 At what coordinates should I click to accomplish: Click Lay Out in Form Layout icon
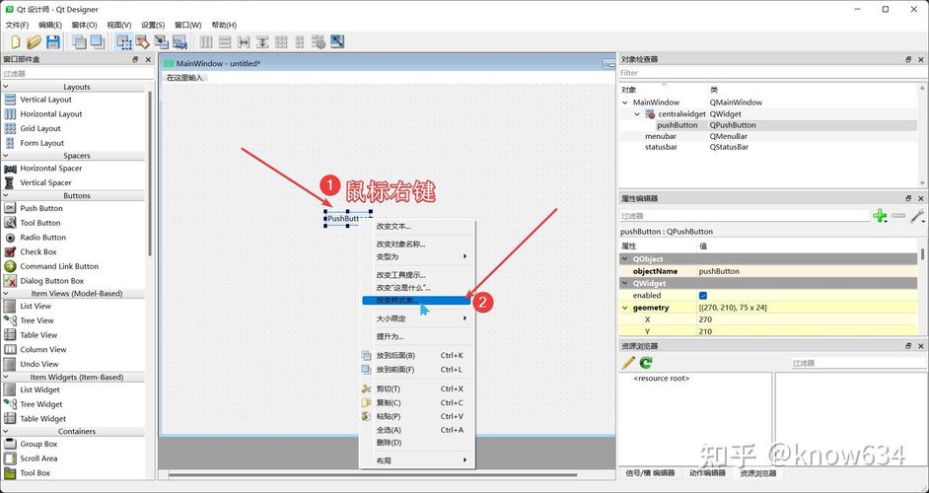(300, 41)
